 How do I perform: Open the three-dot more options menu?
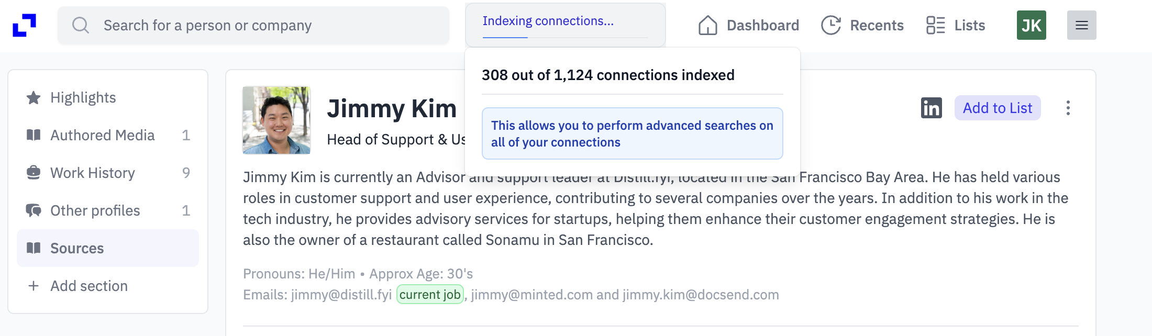coord(1068,108)
